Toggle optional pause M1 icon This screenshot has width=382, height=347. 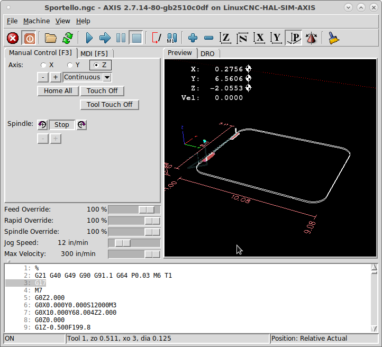click(172, 38)
